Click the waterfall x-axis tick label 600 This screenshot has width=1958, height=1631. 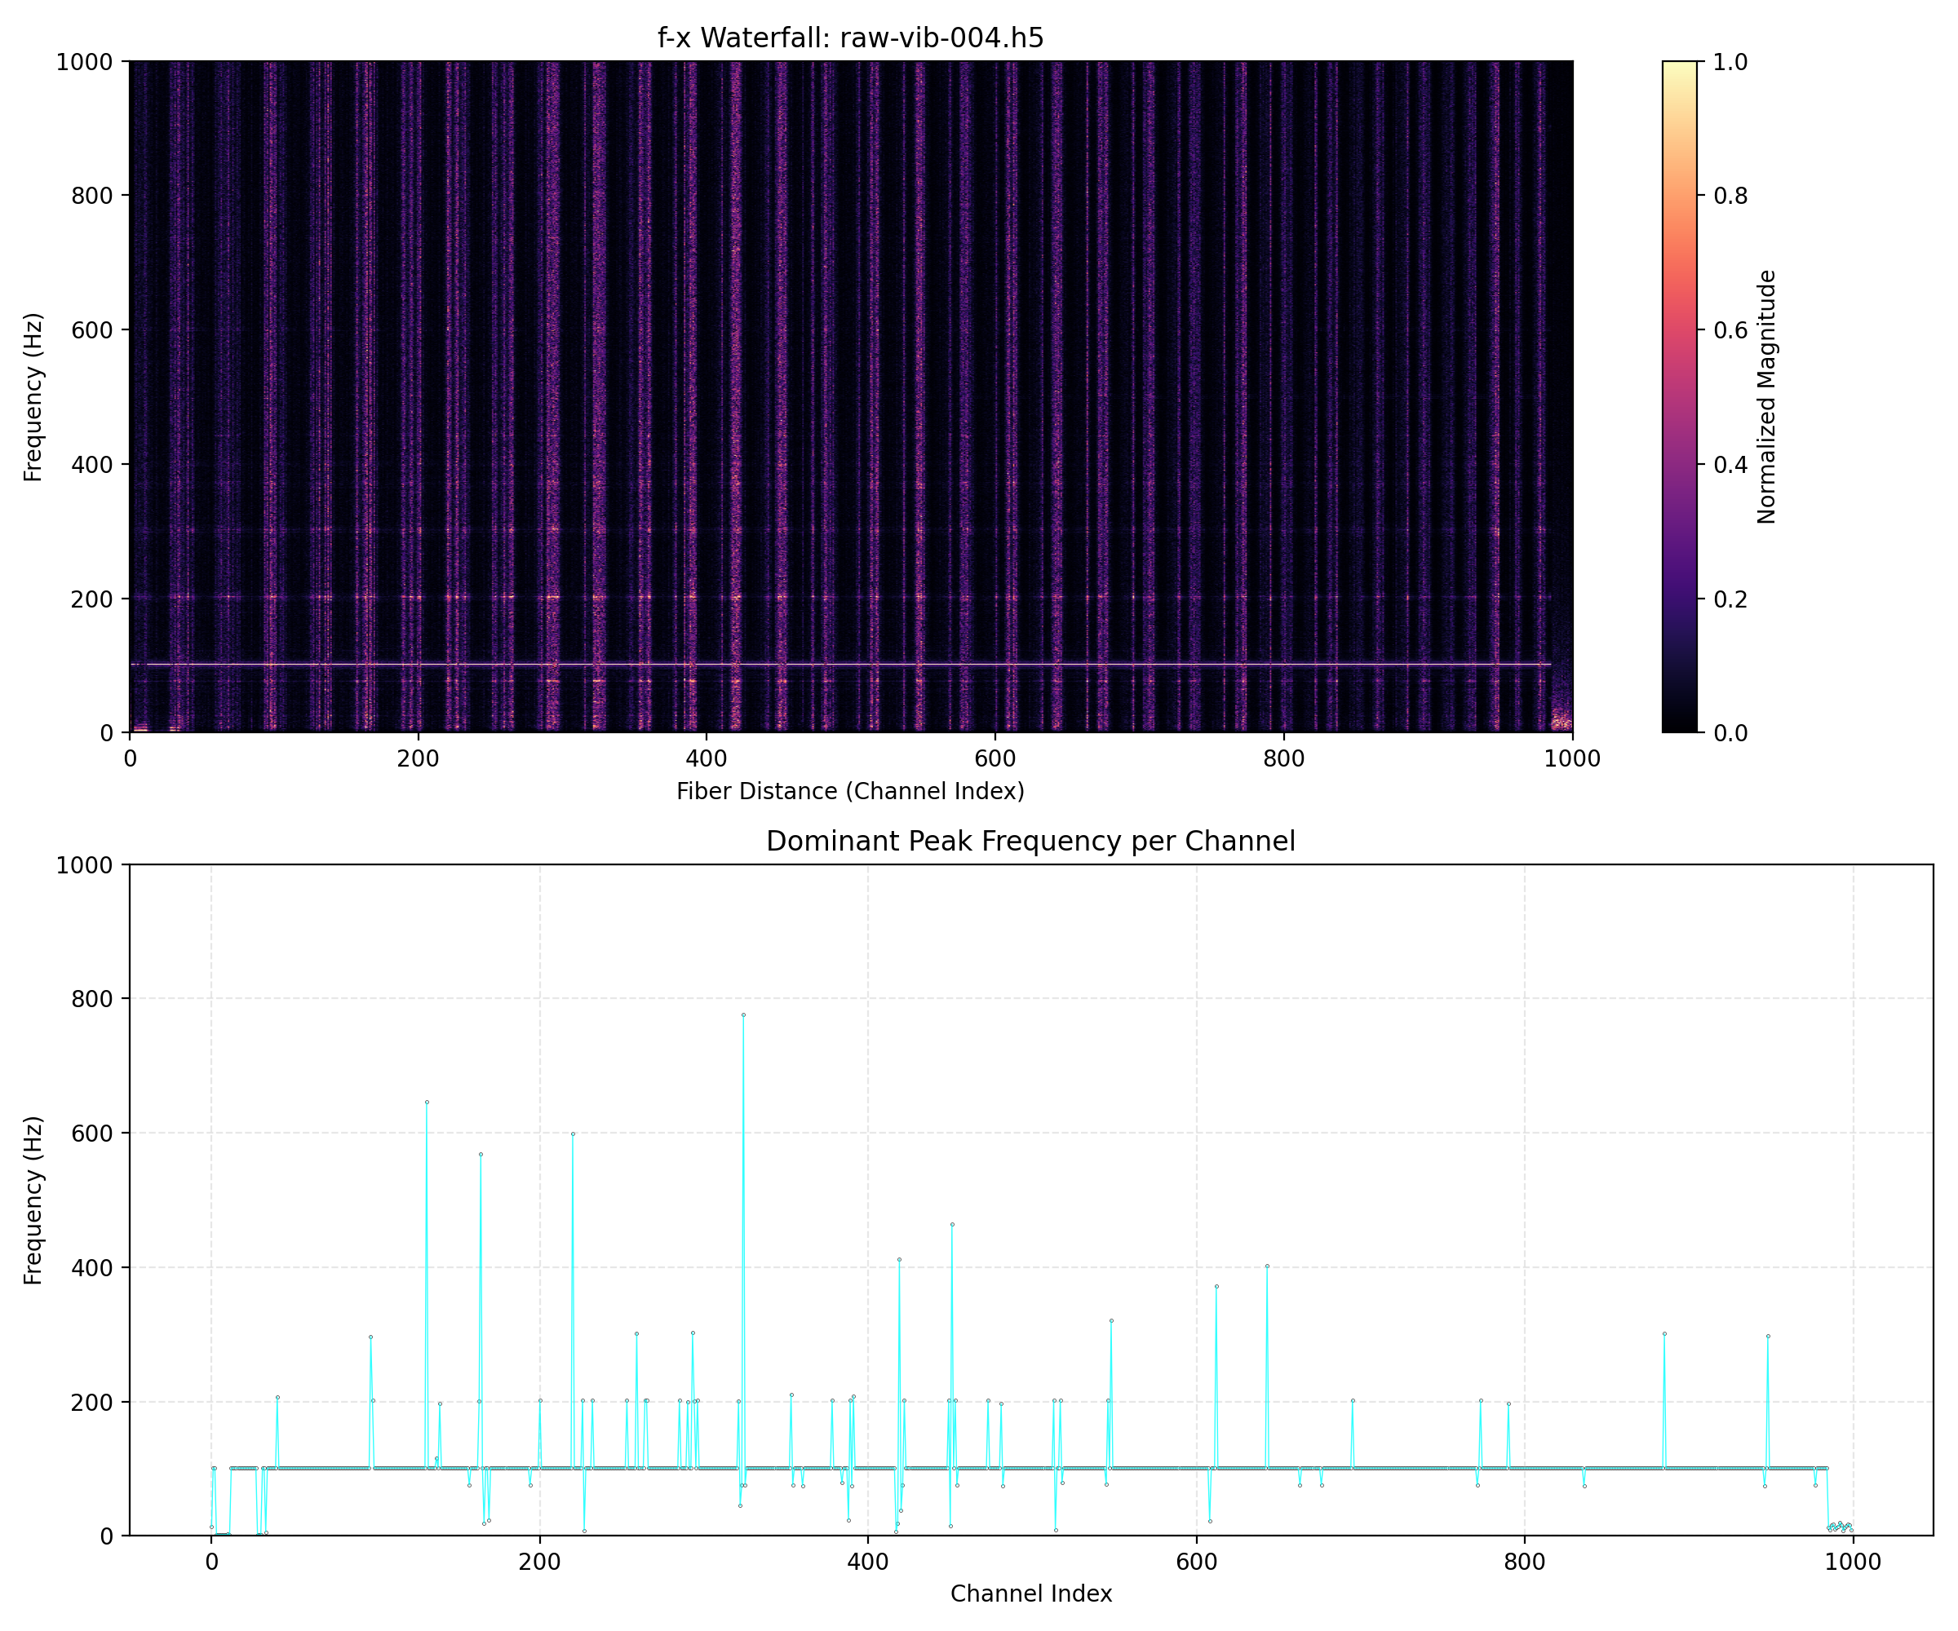[995, 758]
